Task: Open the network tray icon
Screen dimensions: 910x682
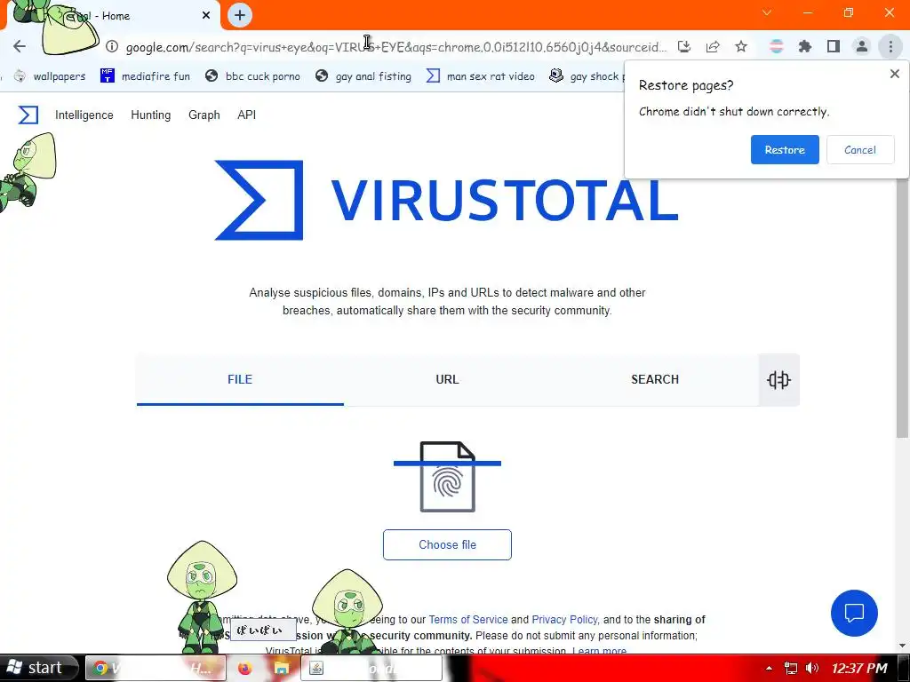Action: [x=790, y=668]
